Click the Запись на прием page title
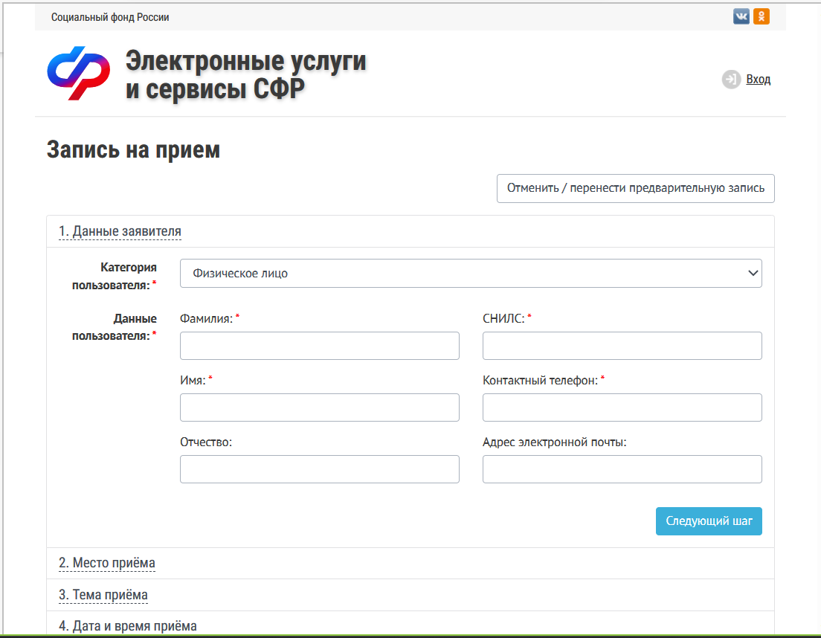 coord(132,149)
